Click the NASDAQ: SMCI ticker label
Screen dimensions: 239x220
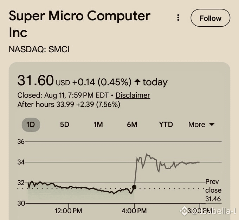[39, 49]
